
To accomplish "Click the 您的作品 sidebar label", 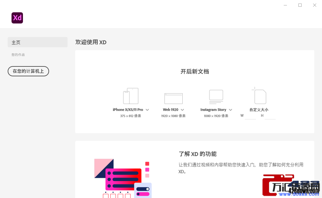I will click(18, 55).
